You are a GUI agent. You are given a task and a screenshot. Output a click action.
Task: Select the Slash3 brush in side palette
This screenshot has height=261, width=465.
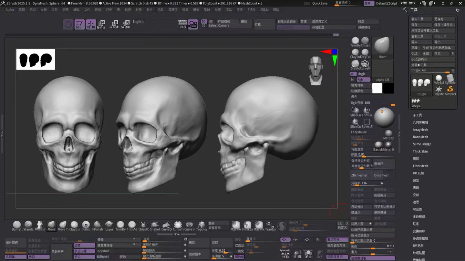point(355,65)
